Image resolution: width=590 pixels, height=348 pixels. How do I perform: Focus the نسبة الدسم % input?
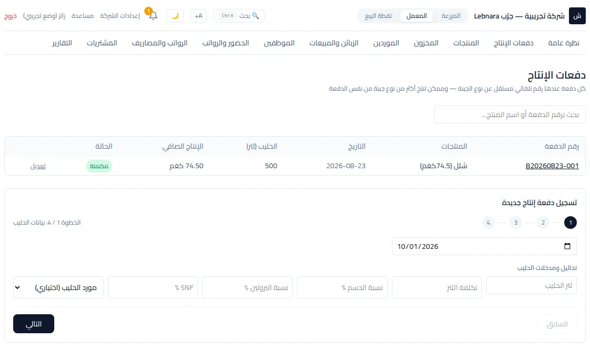coord(342,287)
